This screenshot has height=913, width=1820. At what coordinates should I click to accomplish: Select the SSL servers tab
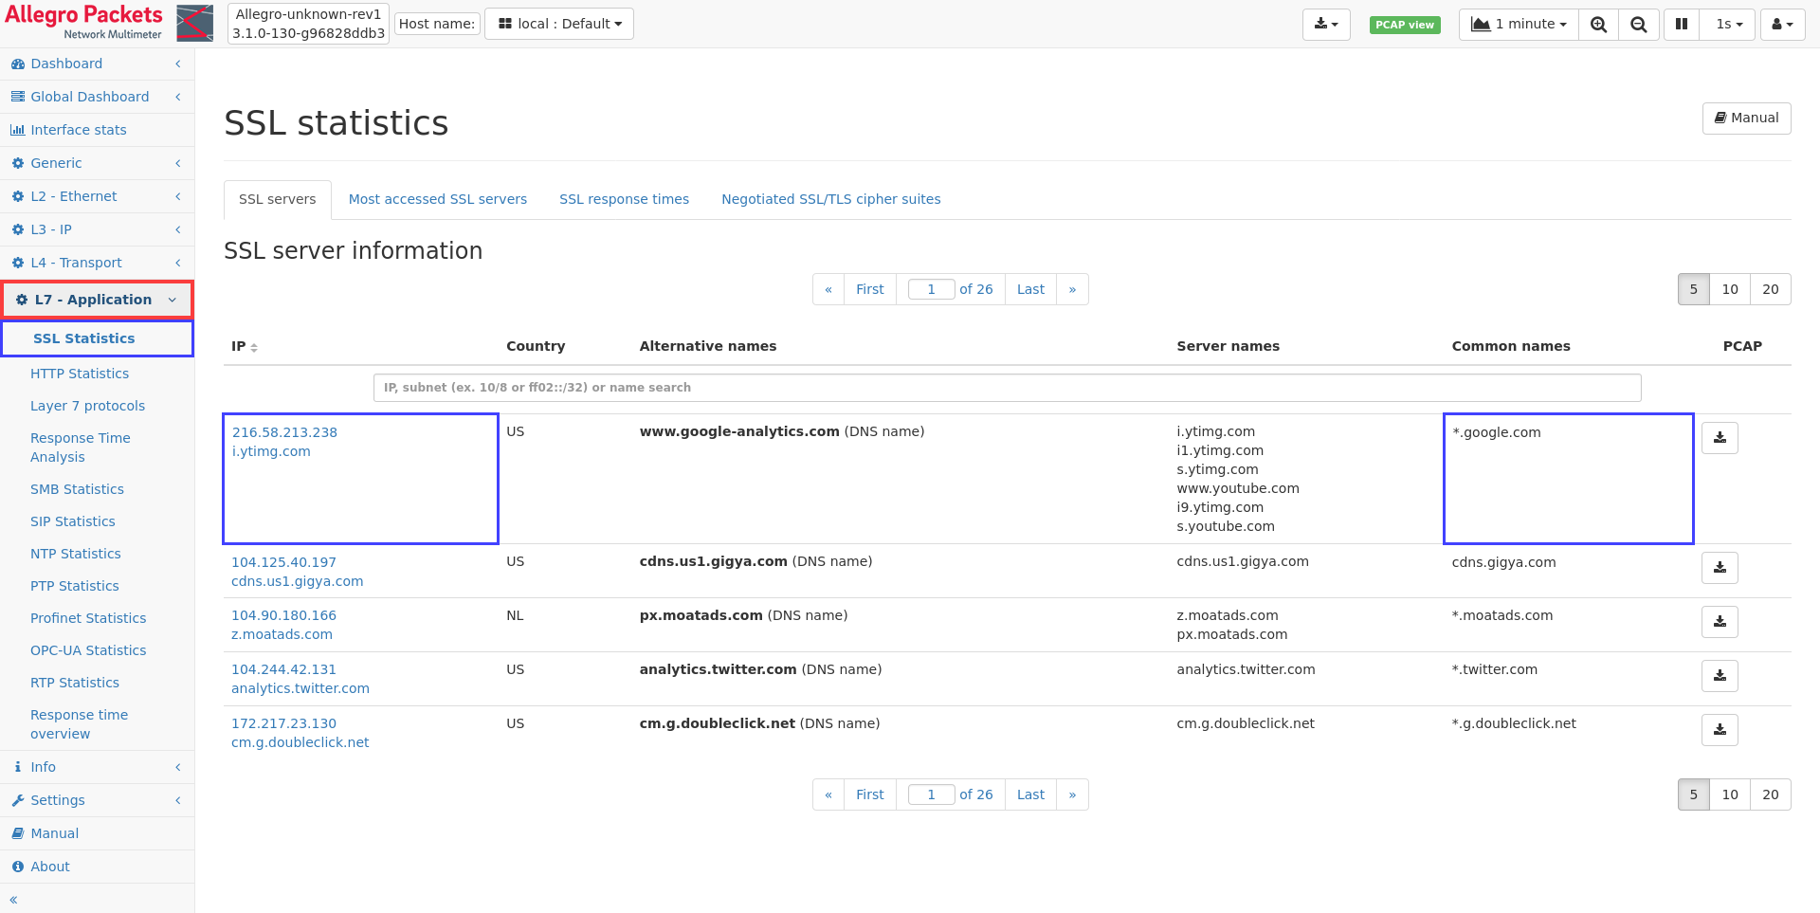[x=278, y=199]
